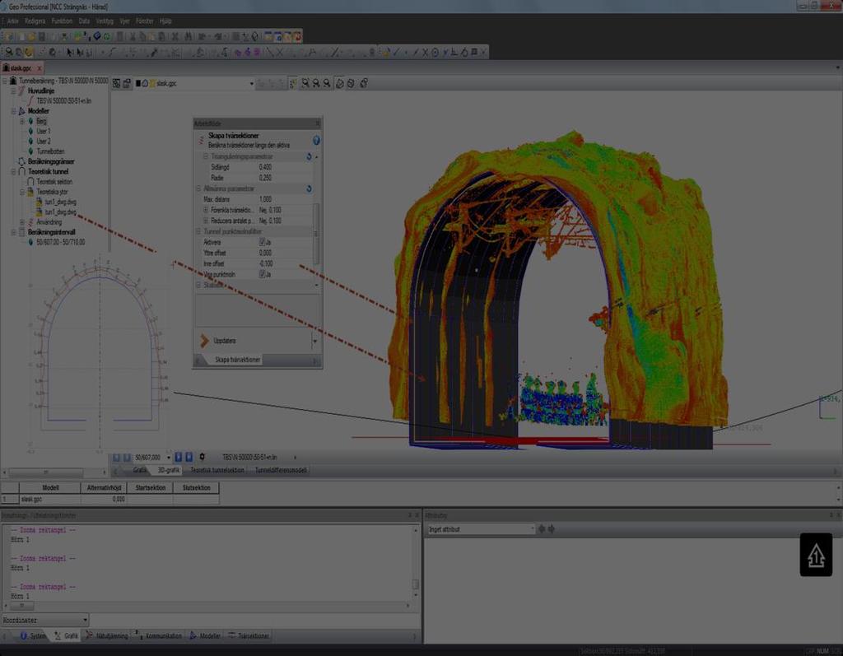The width and height of the screenshot is (843, 656).
Task: Open the Kommunikation bottom tab
Action: coord(159,635)
